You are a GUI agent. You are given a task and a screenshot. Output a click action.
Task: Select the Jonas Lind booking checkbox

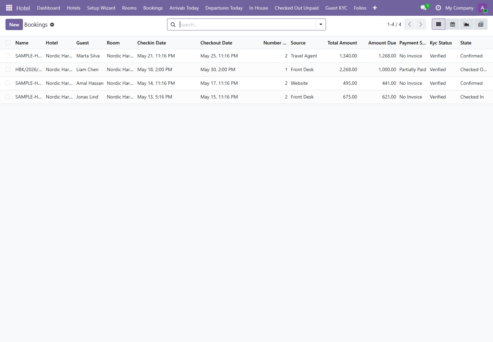(x=8, y=97)
